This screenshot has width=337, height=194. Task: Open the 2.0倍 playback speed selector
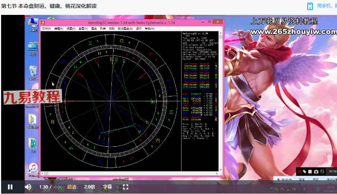(89, 187)
